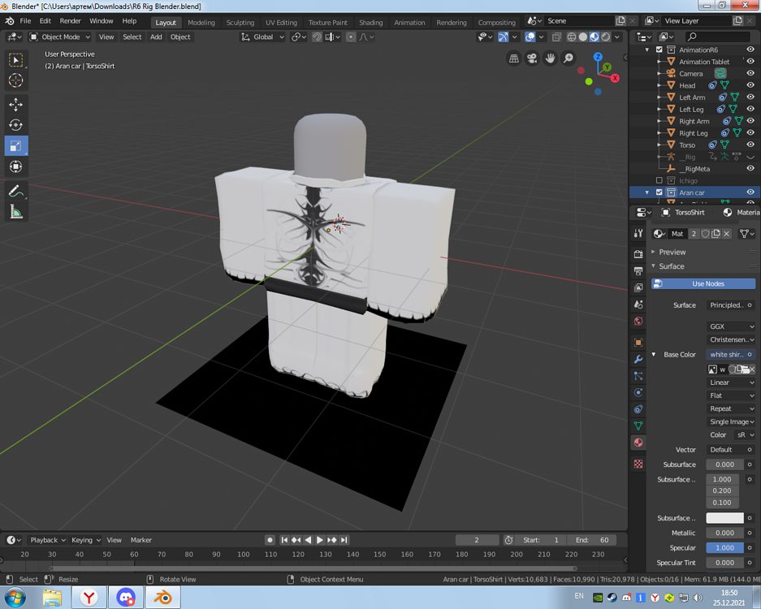761x609 pixels.
Task: Select the Move tool in the toolbar
Action: pos(15,104)
